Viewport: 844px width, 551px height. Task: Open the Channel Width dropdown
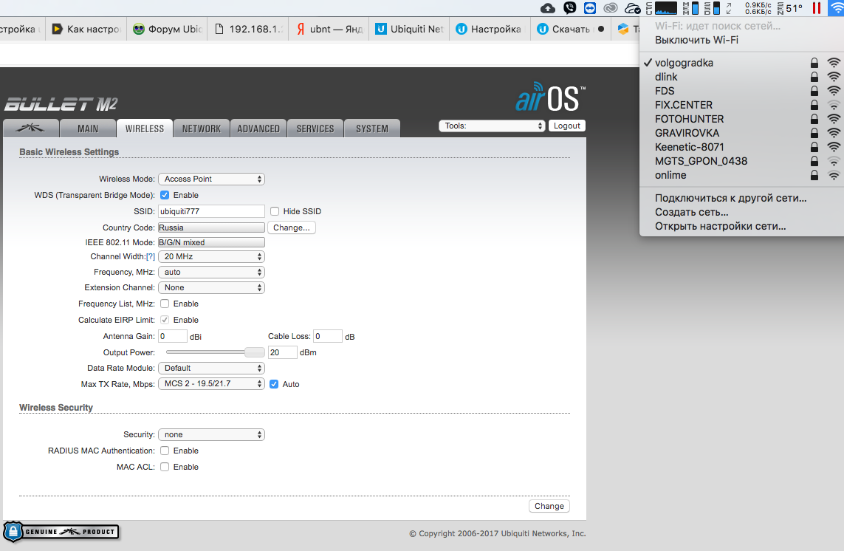[x=211, y=257]
